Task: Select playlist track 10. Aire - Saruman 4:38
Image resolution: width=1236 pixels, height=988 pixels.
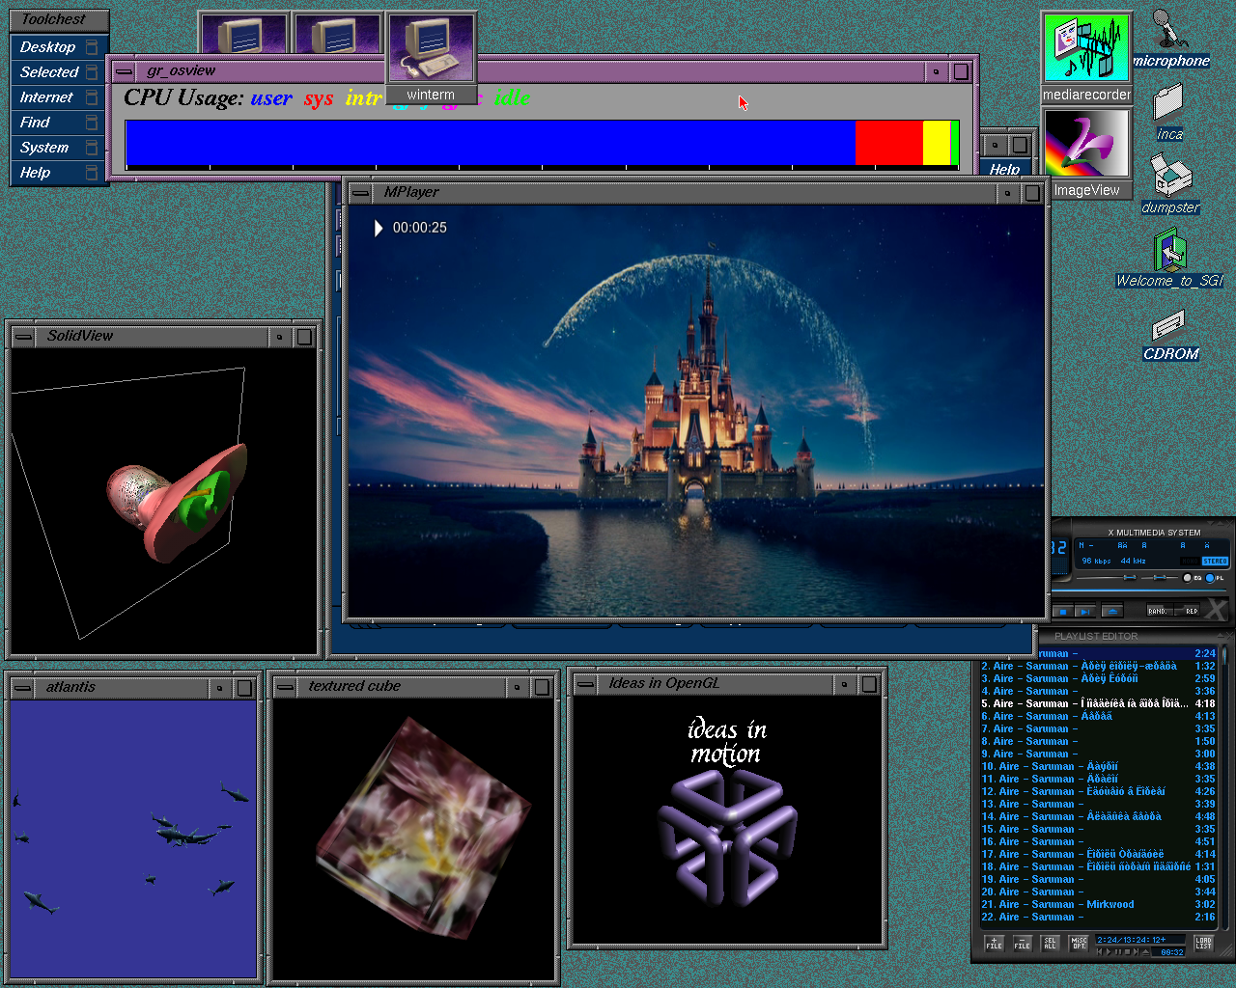Action: click(x=1099, y=766)
